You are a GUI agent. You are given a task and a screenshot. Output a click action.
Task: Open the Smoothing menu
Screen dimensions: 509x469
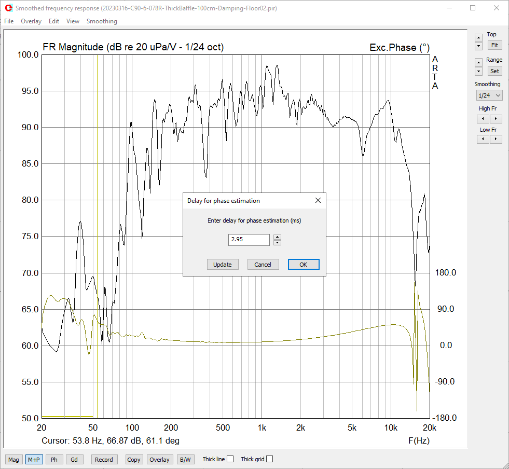(x=102, y=21)
